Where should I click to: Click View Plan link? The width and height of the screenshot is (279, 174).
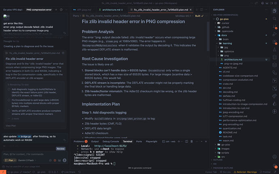tap(11, 126)
